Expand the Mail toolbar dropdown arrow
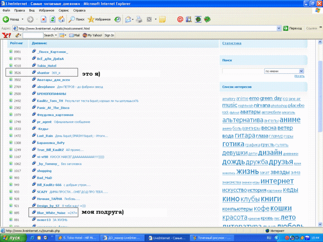Screen dimensions: 323x242 pyautogui.click(x=133, y=19)
